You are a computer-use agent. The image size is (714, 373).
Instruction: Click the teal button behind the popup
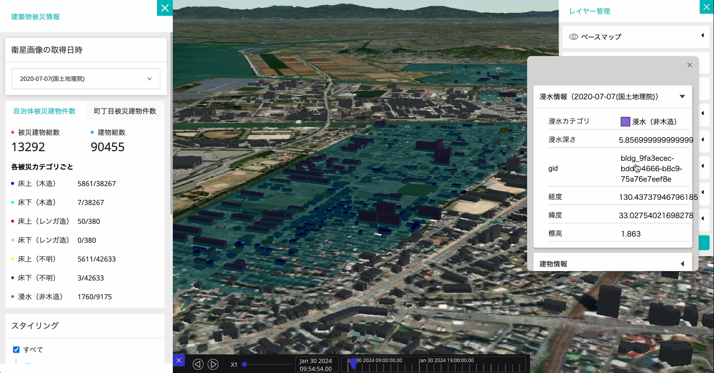[x=704, y=243]
